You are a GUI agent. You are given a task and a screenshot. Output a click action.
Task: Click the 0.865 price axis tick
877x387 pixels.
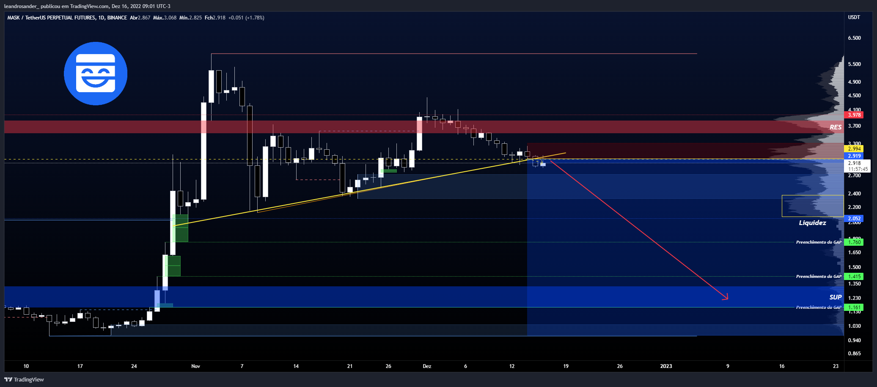click(x=854, y=354)
